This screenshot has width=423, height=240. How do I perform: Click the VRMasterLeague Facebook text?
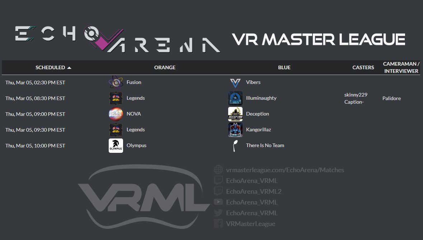coord(251,224)
